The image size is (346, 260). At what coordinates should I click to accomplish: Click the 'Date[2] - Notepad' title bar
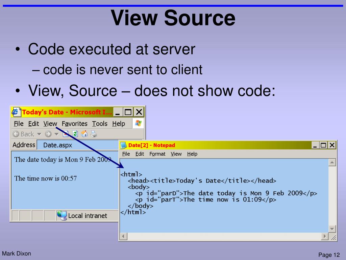(x=215, y=145)
